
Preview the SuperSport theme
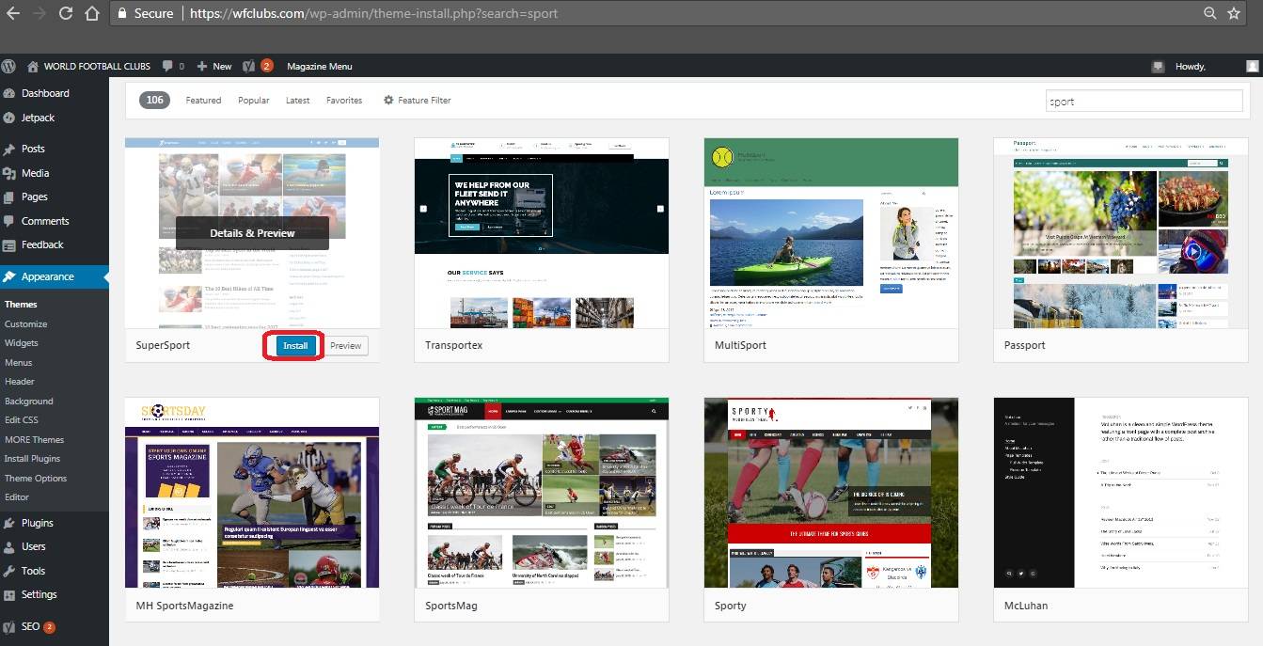pyautogui.click(x=345, y=346)
